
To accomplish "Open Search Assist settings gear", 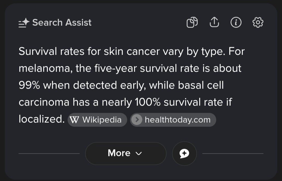I will point(258,23).
